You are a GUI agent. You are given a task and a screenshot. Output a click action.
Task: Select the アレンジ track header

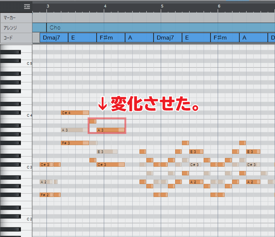point(16,28)
